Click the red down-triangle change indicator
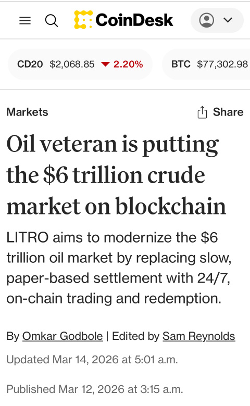This screenshot has width=250, height=406. [105, 64]
